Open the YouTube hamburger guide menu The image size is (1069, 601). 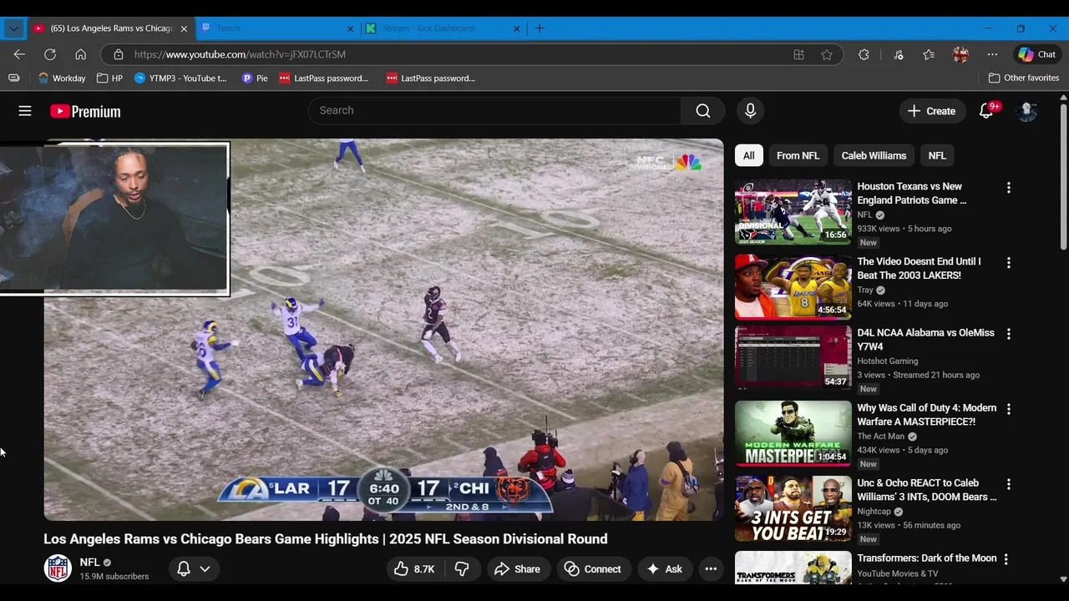tap(25, 111)
